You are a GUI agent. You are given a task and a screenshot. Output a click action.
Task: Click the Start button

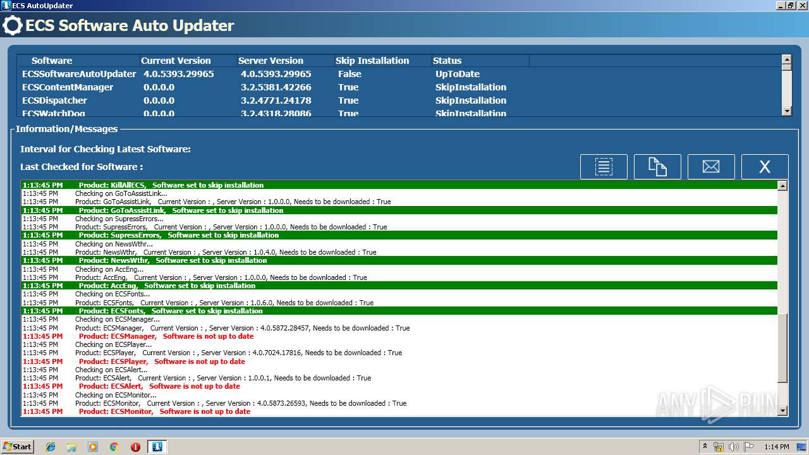pos(17,447)
